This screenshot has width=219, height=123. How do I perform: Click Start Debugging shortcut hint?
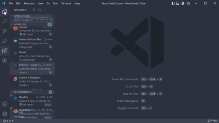(127, 101)
